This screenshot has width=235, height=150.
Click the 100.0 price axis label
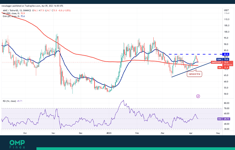click(227, 32)
